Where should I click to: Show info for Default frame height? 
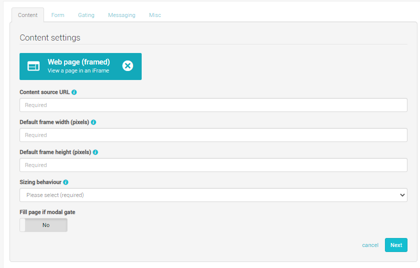tap(95, 152)
